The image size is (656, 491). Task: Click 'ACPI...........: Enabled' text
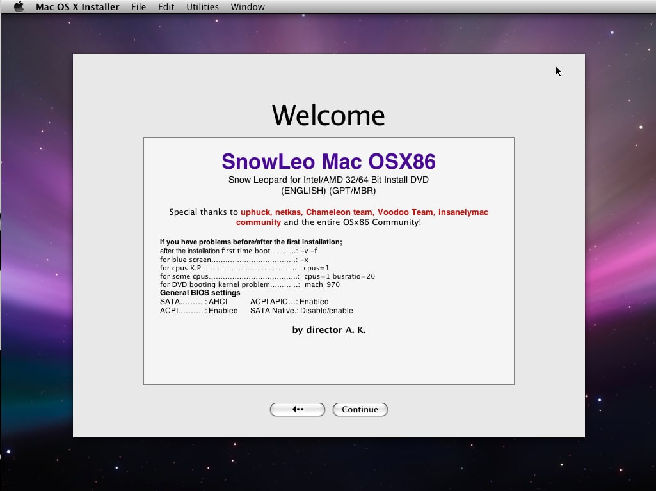(x=199, y=311)
